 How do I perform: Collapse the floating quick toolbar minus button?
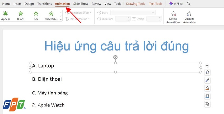point(207,66)
